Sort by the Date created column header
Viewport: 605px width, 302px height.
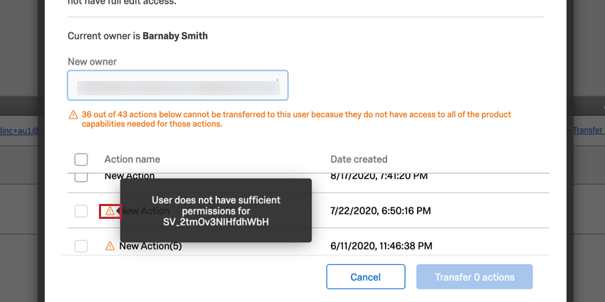(359, 159)
